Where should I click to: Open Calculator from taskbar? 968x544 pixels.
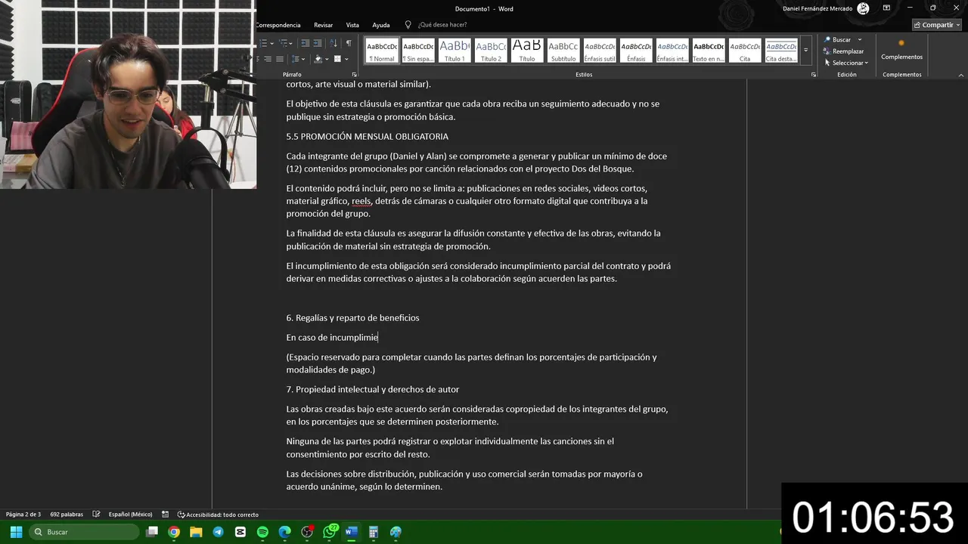click(373, 532)
